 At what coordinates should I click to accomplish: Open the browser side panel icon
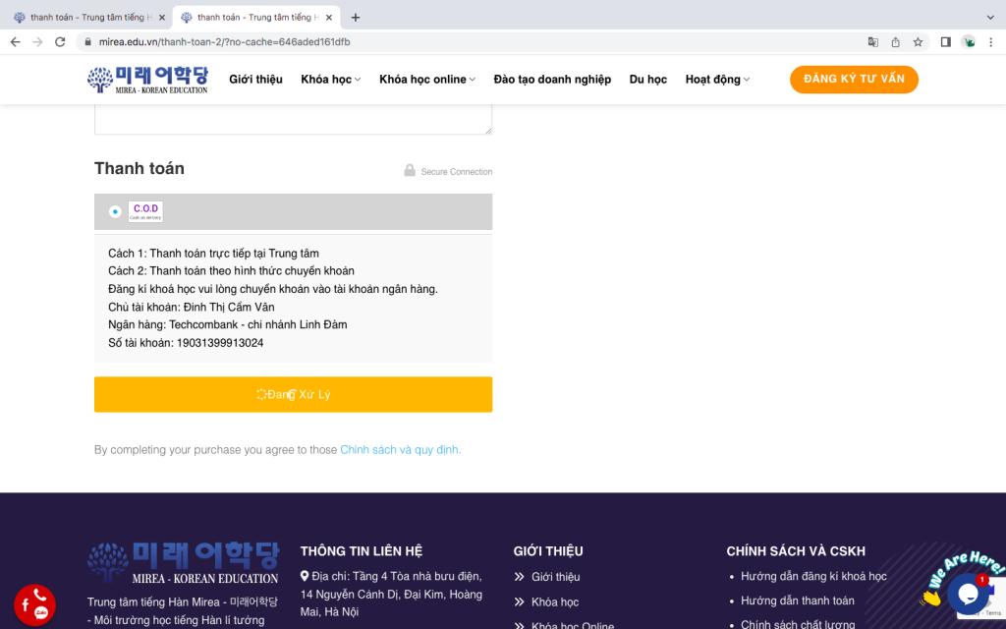(x=945, y=42)
